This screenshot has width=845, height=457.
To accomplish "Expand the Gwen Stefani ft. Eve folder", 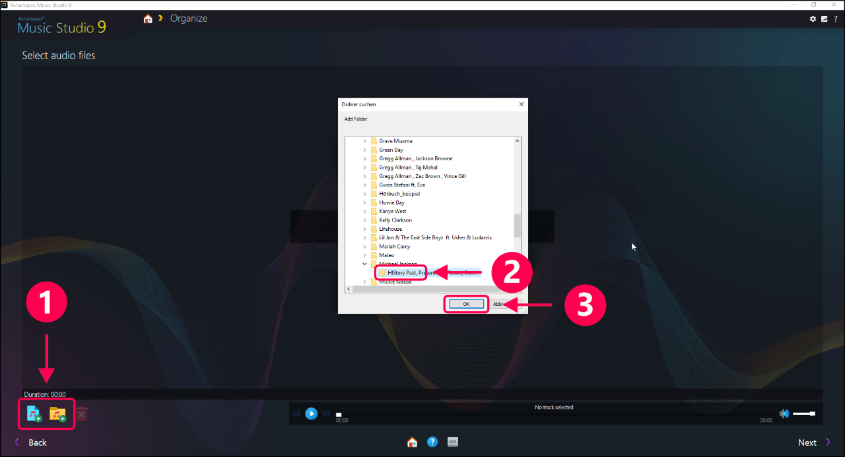I will (364, 185).
